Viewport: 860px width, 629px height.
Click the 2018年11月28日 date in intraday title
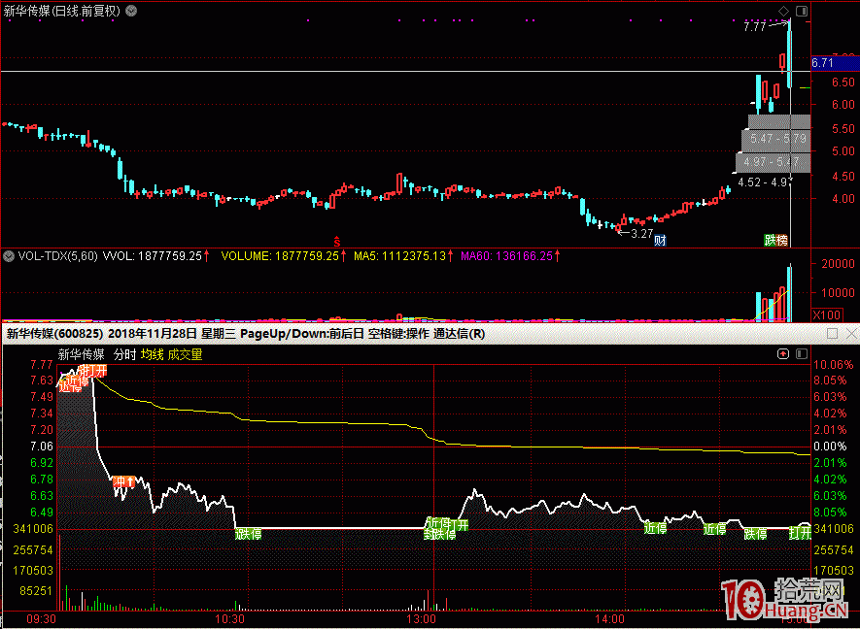coord(153,334)
